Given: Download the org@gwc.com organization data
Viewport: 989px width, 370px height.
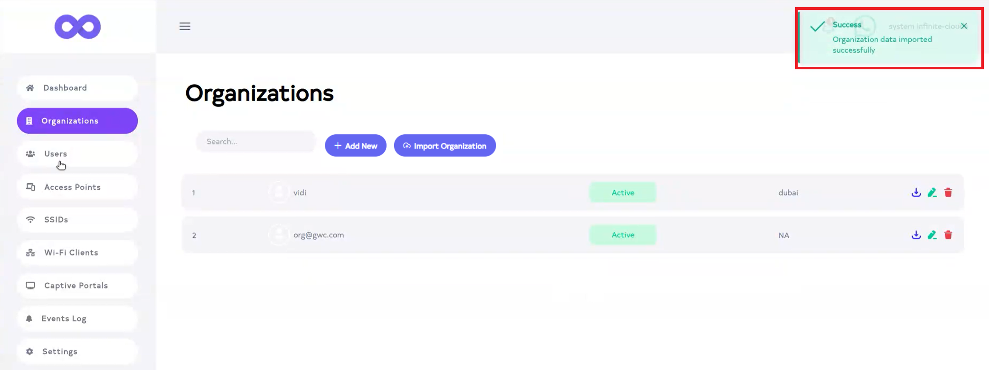Looking at the screenshot, I should [x=916, y=235].
